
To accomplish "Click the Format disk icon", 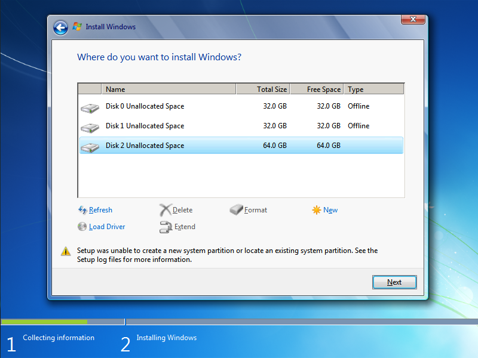I will pyautogui.click(x=235, y=210).
